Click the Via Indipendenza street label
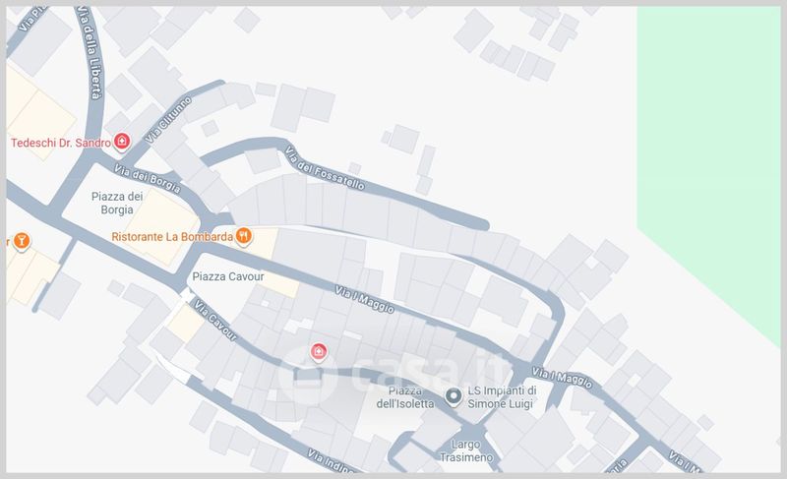This screenshot has width=787, height=479. point(331,461)
